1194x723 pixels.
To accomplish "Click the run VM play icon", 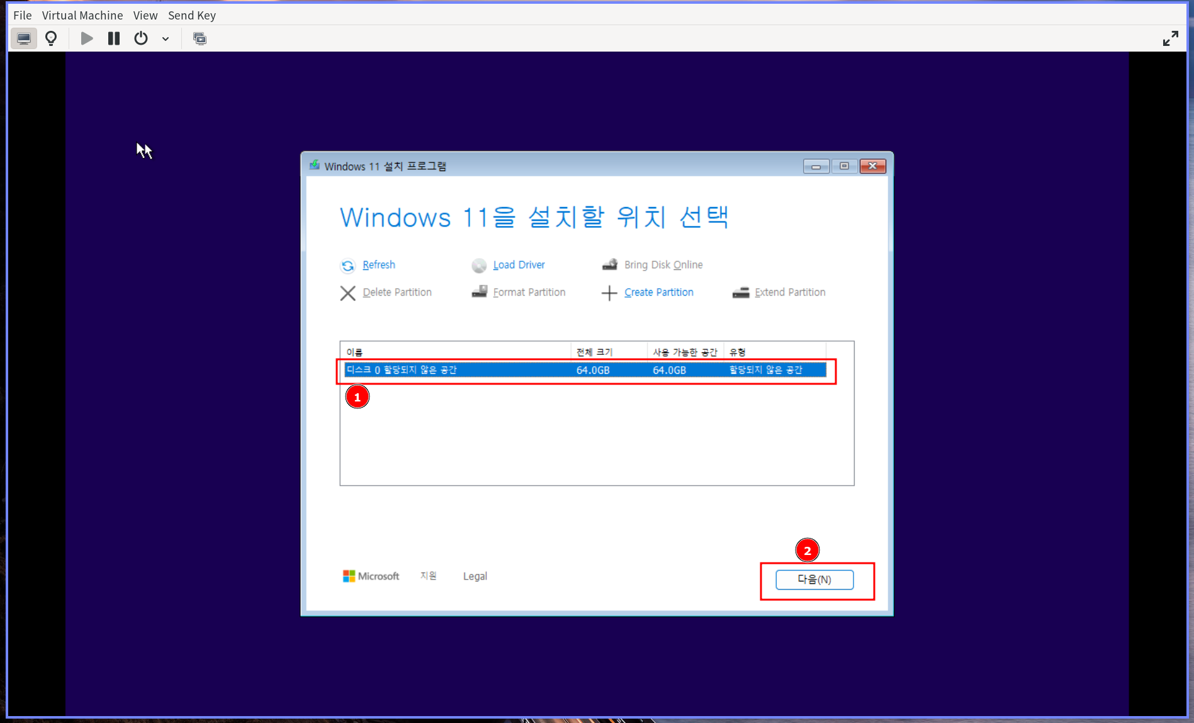I will pos(86,38).
